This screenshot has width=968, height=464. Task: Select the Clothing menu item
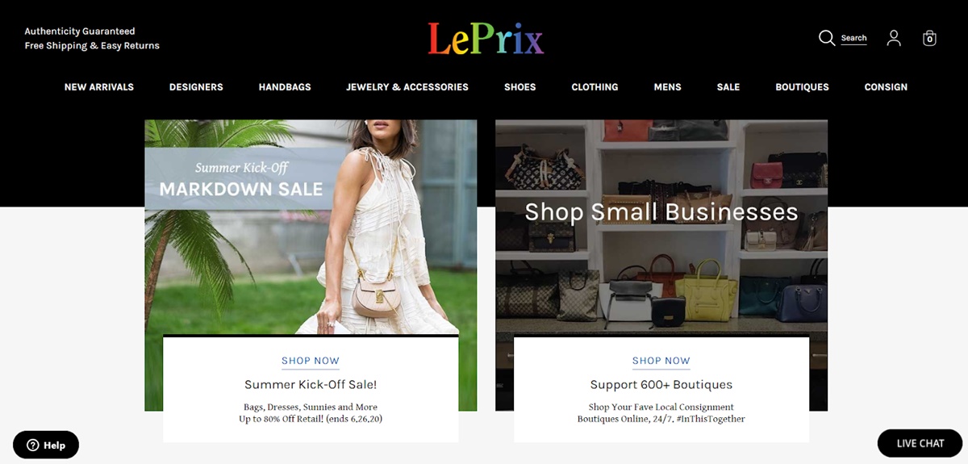point(595,87)
